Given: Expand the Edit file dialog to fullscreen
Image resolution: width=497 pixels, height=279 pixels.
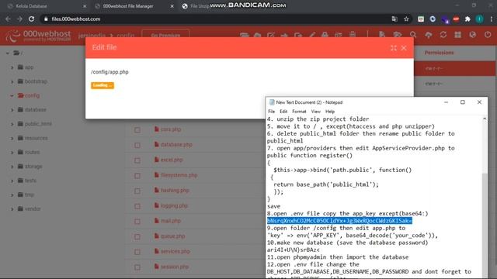Looking at the screenshot, I should point(394,48).
